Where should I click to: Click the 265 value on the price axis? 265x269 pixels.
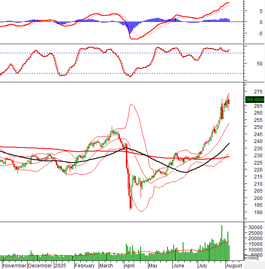(x=258, y=106)
